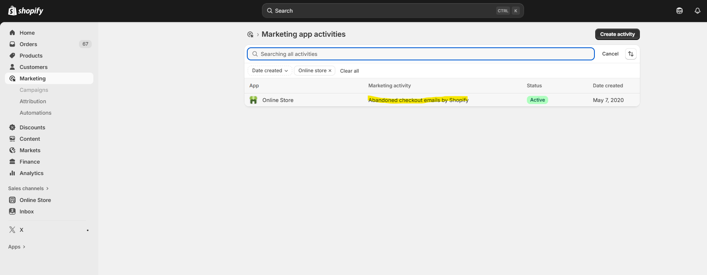Click the Shopify logo

[x=26, y=11]
